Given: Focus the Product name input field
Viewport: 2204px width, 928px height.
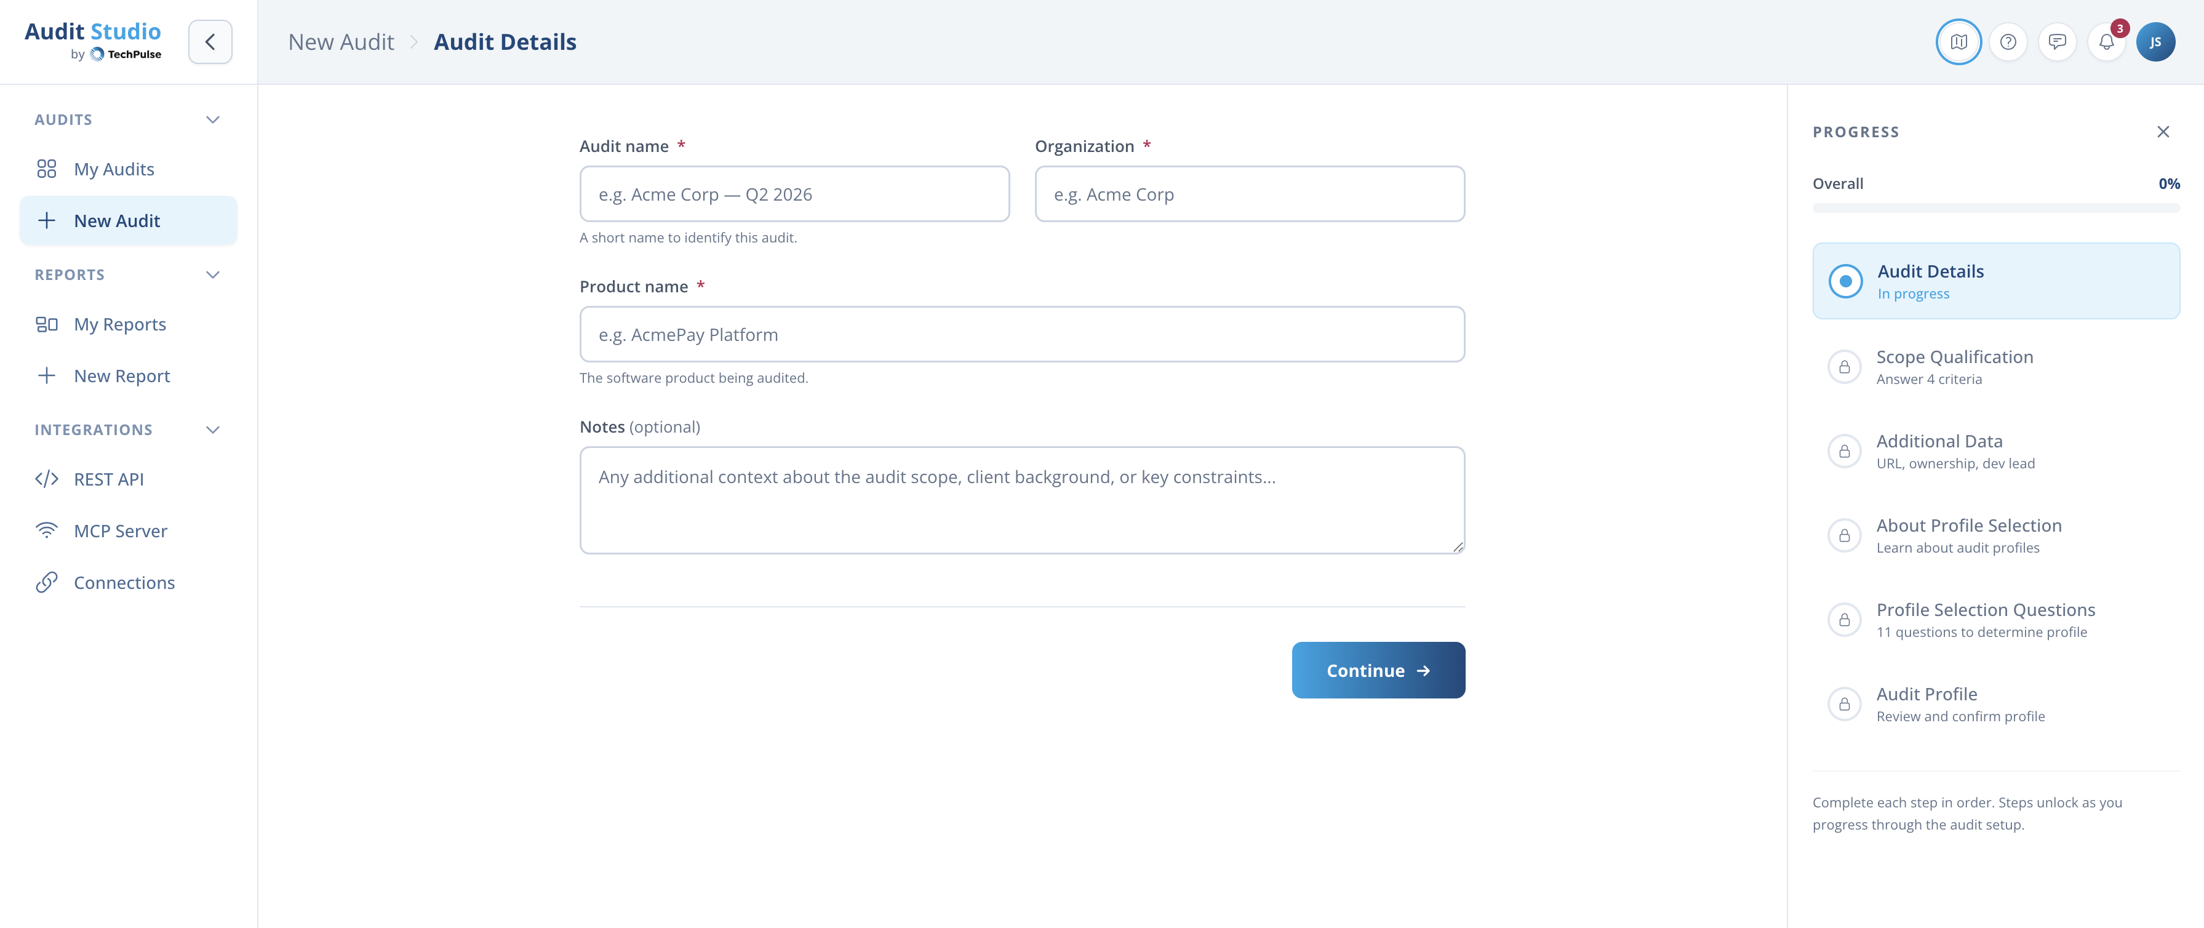Looking at the screenshot, I should pyautogui.click(x=1021, y=334).
